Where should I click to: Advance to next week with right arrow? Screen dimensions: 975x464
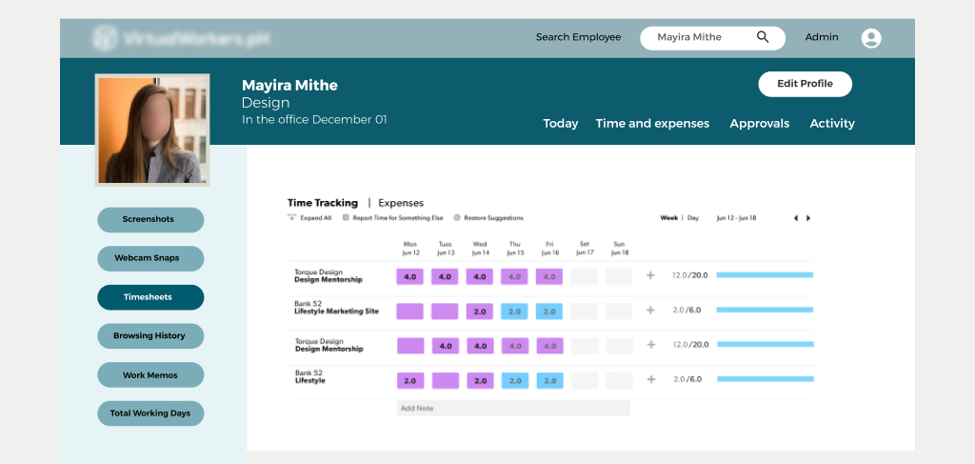808,218
